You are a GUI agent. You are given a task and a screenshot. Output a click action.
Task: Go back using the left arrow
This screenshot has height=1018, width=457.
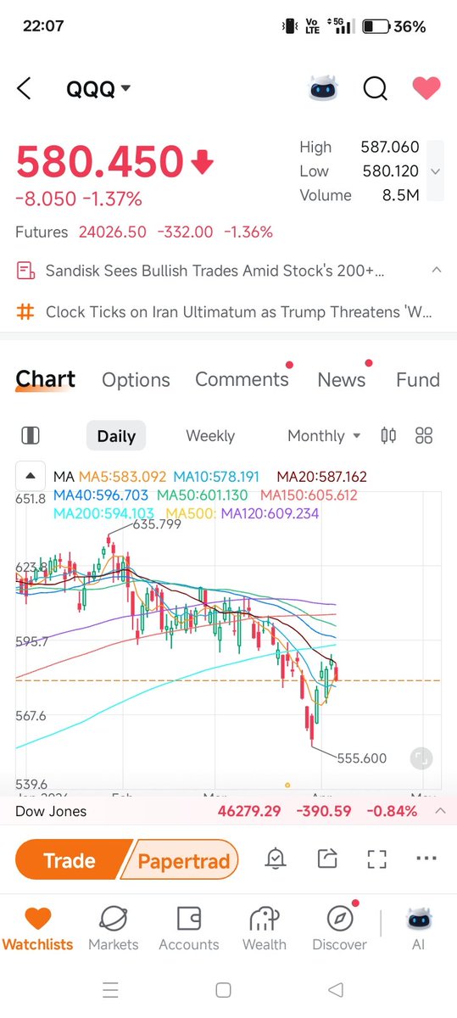pyautogui.click(x=24, y=88)
